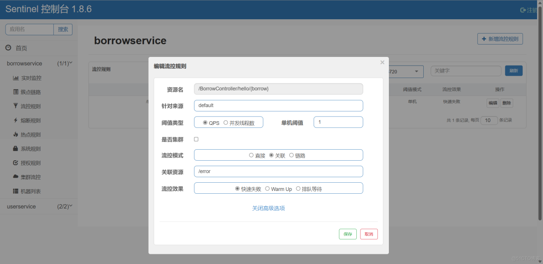Focus the 应用名 search input
Viewport: 543px width, 264px height.
click(29, 29)
